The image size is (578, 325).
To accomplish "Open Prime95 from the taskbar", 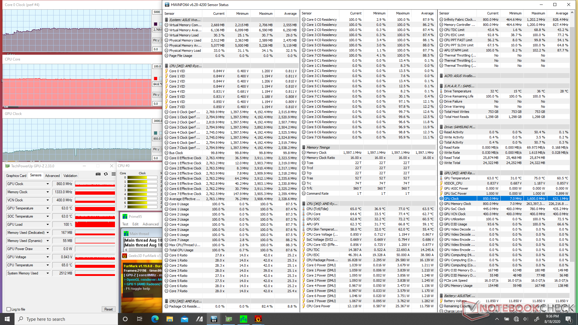I will coord(243,319).
